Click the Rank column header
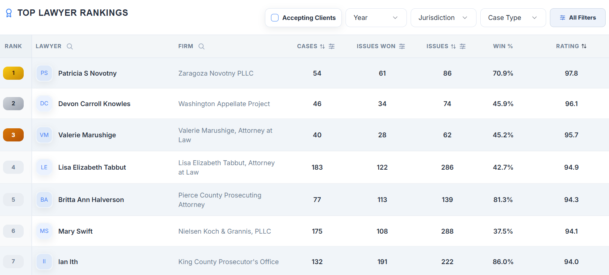 13,46
